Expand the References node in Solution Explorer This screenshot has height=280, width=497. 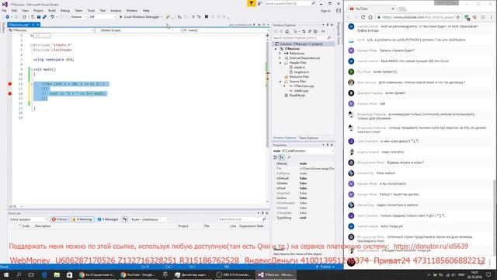tap(280, 54)
